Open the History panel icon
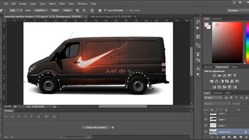The image size is (249, 140). tap(198, 22)
